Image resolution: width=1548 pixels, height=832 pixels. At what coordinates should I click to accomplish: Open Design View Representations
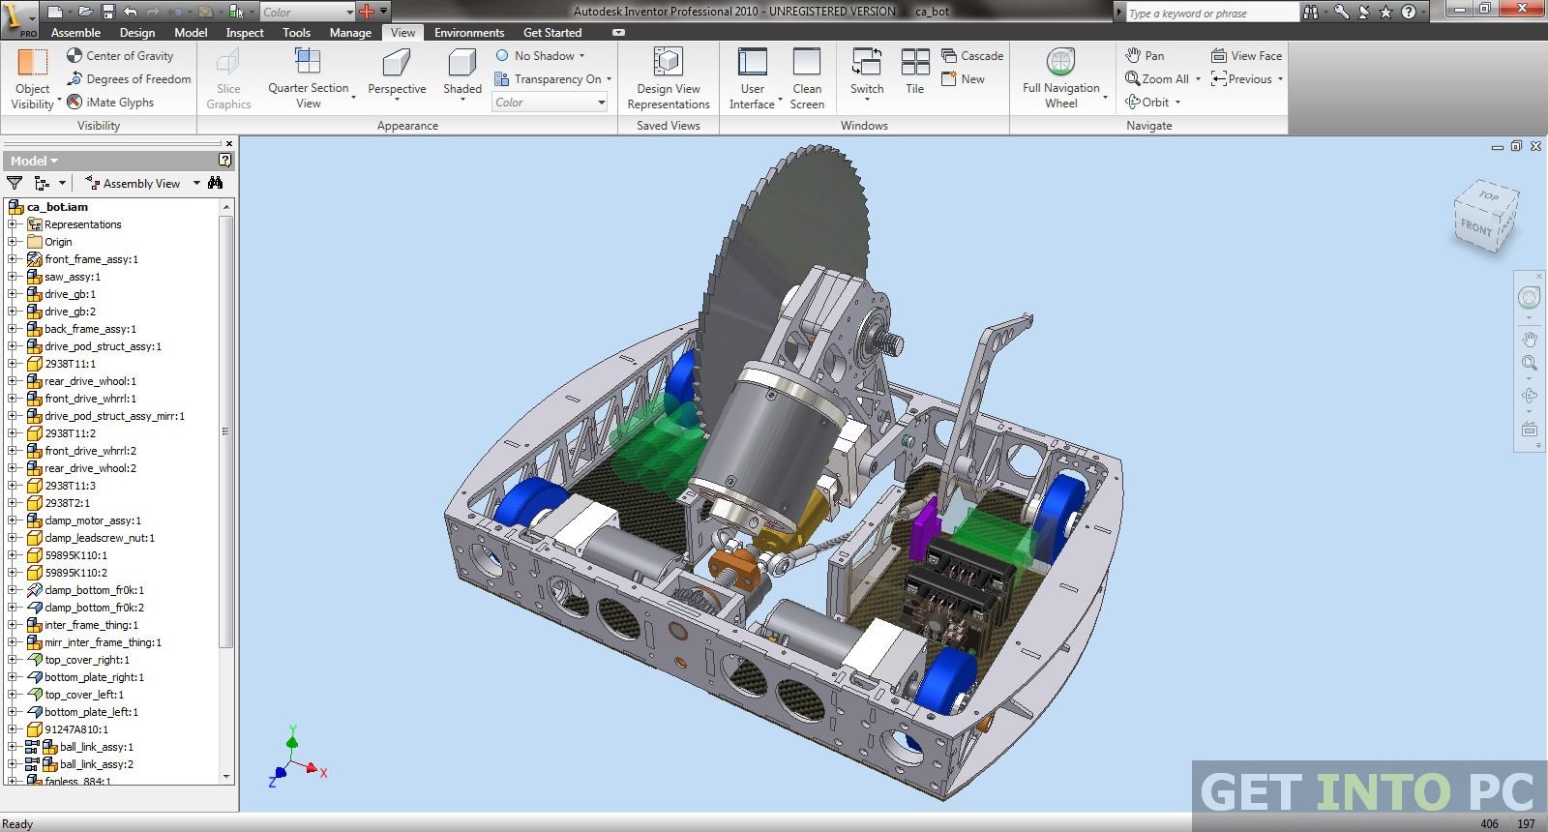click(x=668, y=64)
